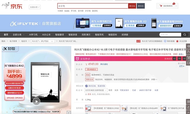Click 立即购买 for 讯飞 智能办公本 X2

click(x=141, y=26)
